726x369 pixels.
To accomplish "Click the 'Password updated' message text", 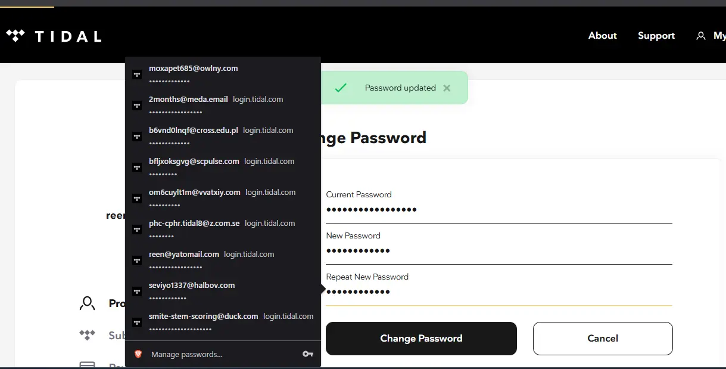I will 400,88.
